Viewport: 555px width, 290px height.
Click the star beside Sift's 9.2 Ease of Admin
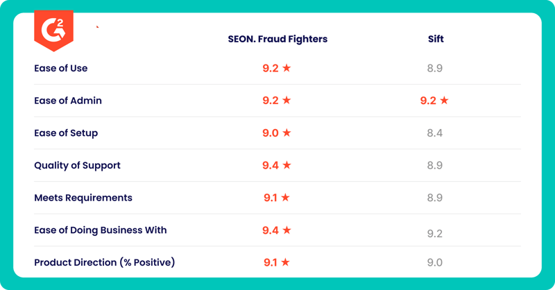click(x=444, y=100)
